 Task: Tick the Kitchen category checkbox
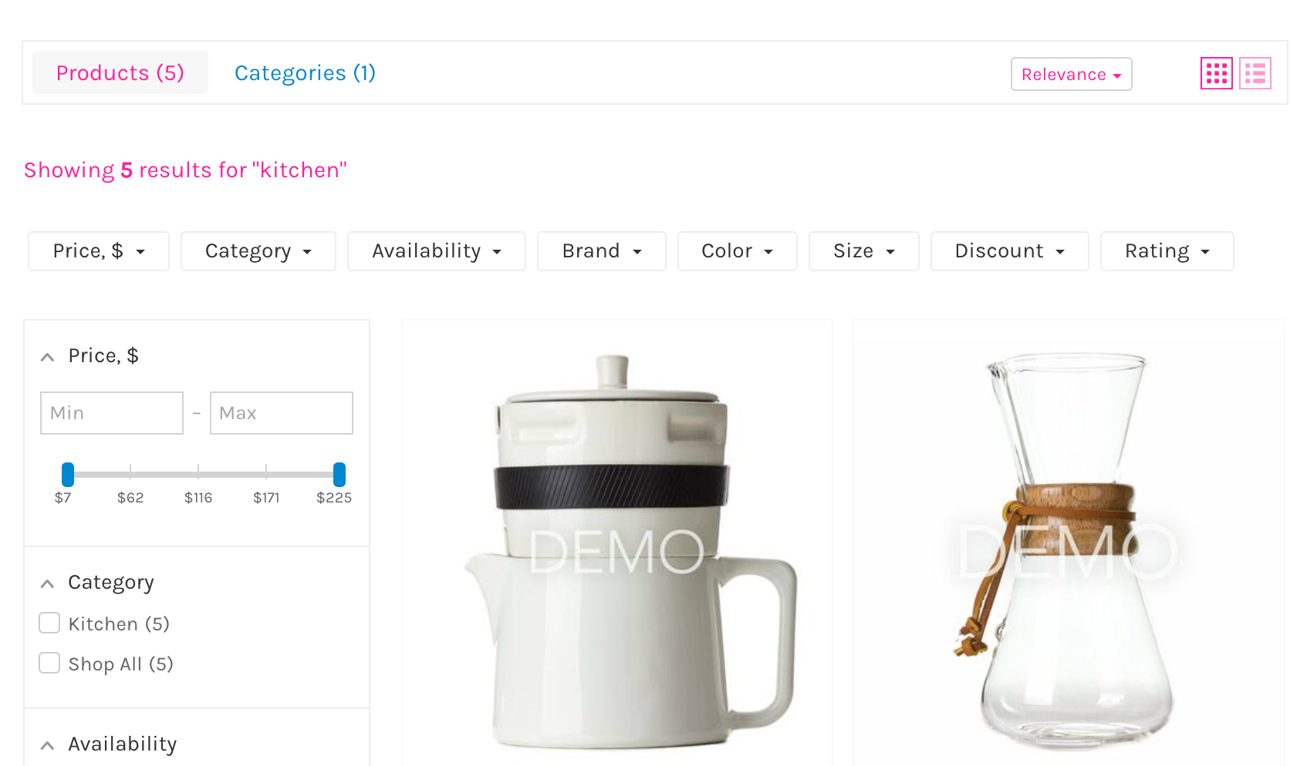coord(49,623)
